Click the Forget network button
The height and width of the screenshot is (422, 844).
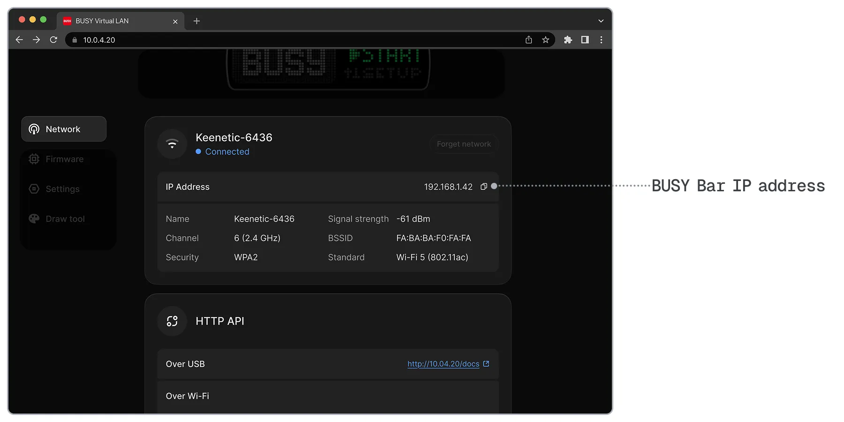pos(464,144)
